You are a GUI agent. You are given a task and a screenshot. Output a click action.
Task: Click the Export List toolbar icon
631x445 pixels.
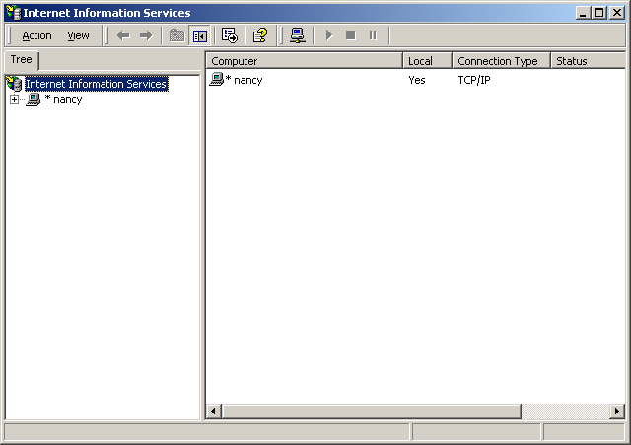point(230,35)
